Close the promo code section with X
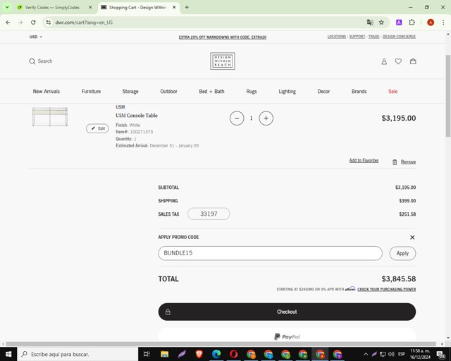 tap(412, 238)
